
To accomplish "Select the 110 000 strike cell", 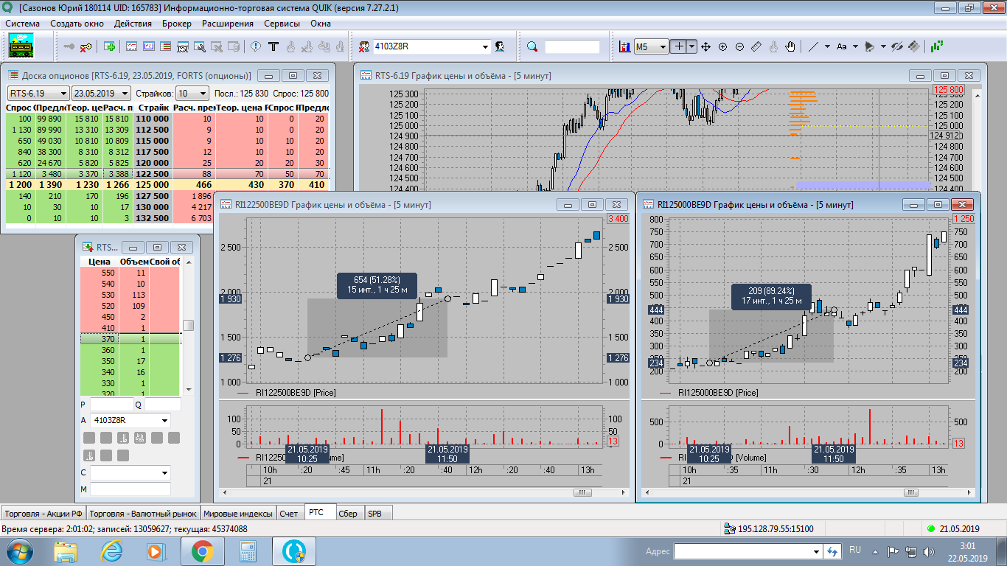I will [152, 119].
